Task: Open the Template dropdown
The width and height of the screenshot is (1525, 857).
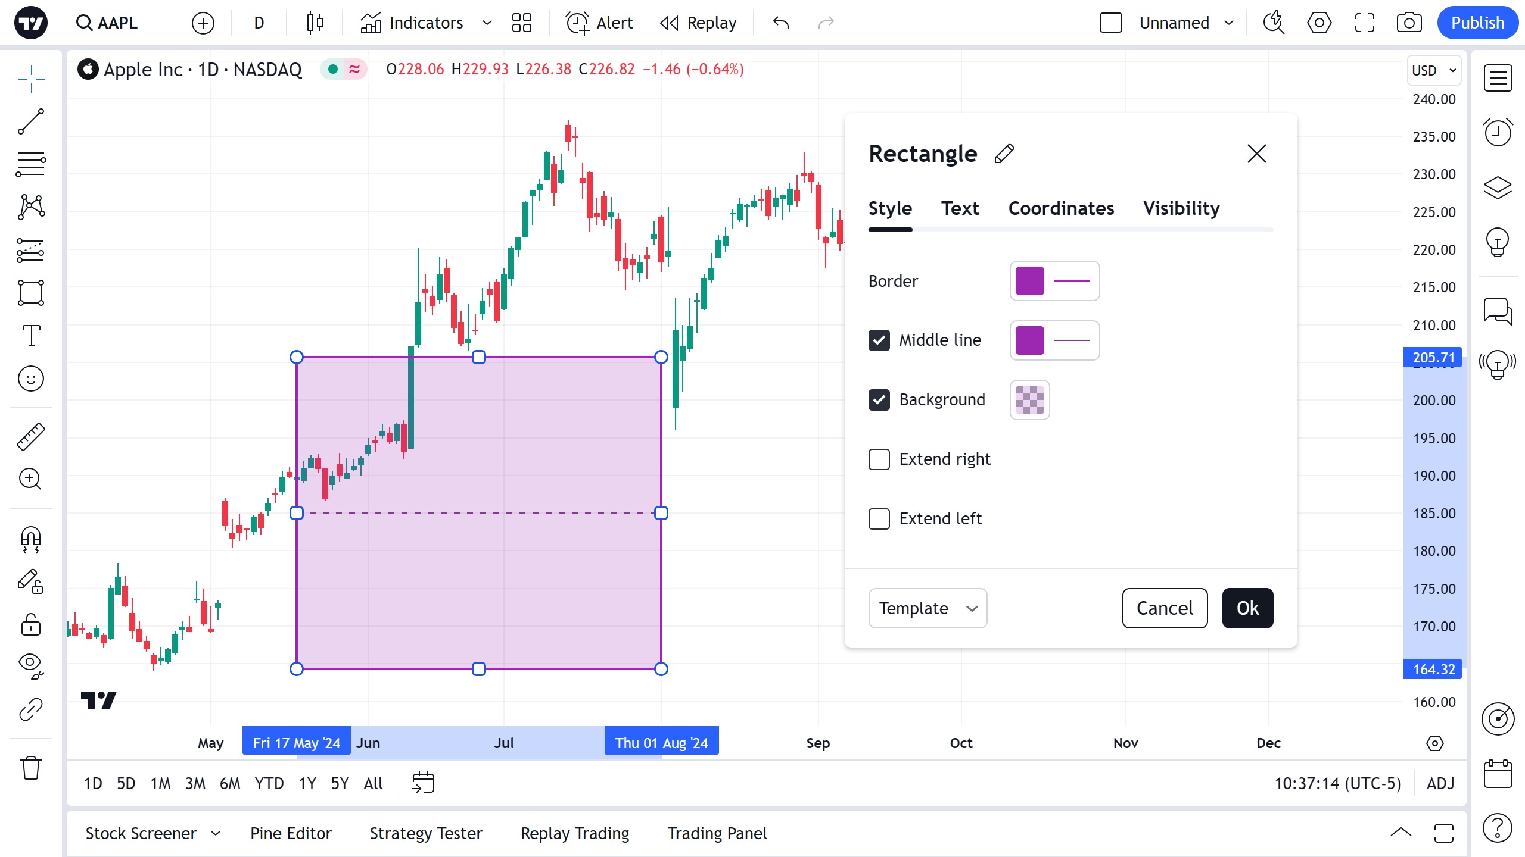Action: (x=928, y=608)
